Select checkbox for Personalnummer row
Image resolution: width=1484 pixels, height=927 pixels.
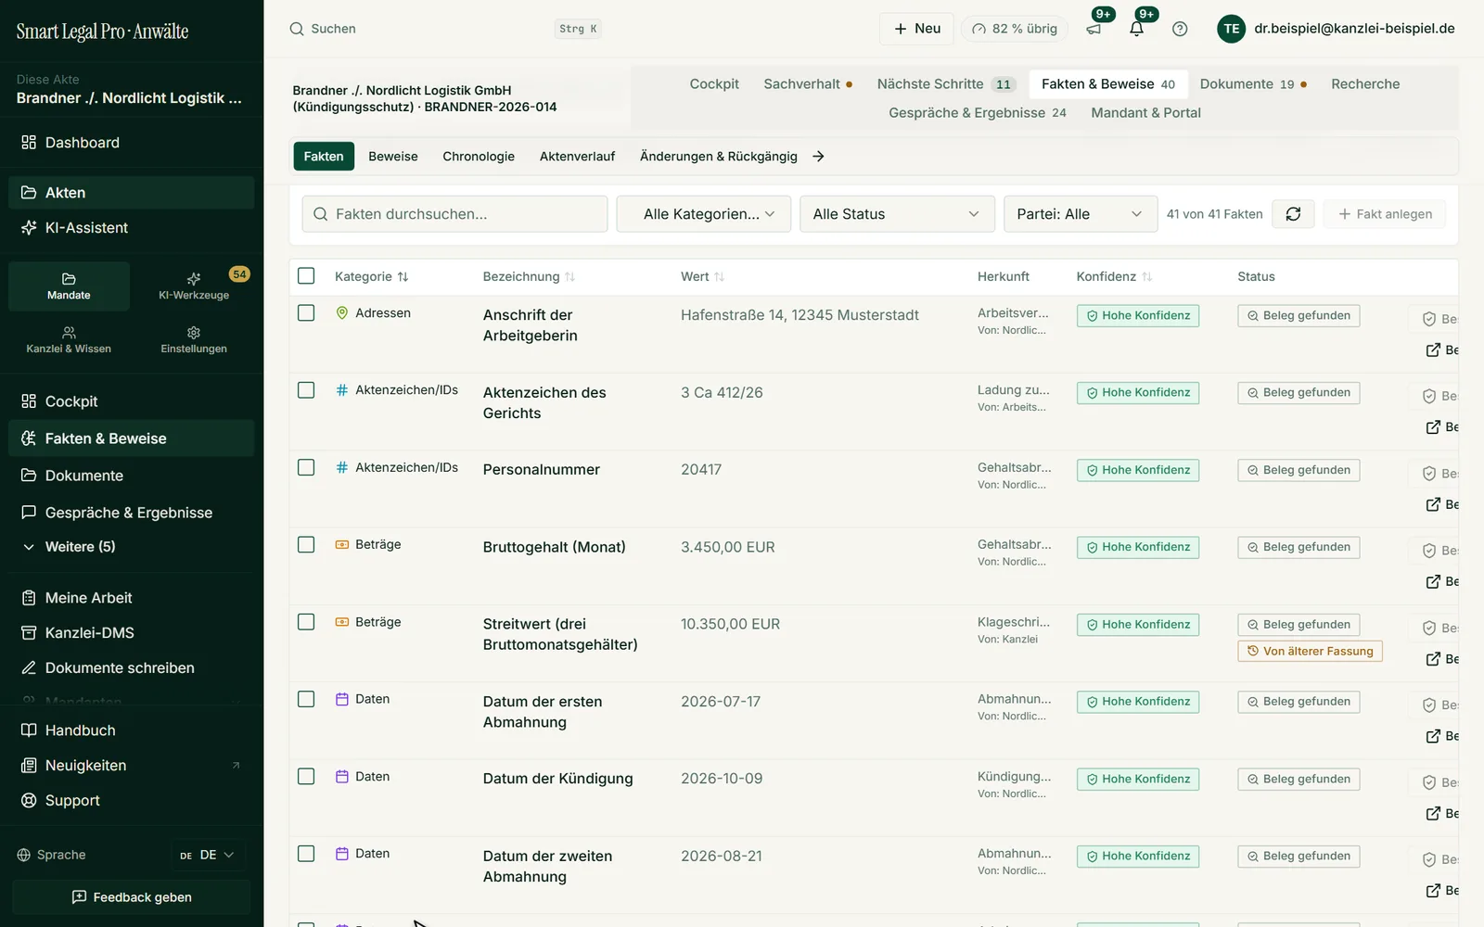[306, 467]
